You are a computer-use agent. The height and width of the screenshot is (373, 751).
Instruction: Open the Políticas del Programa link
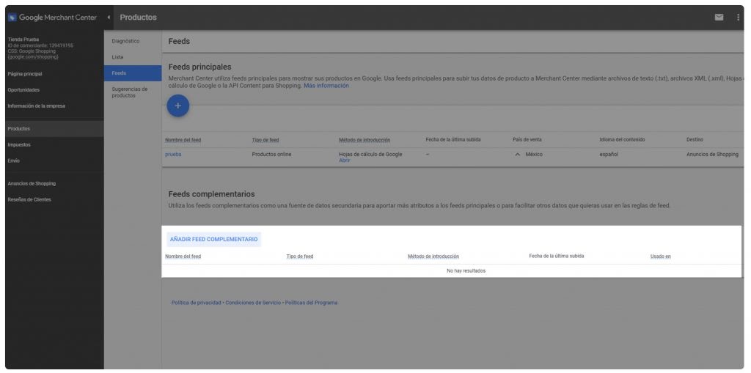(x=311, y=303)
